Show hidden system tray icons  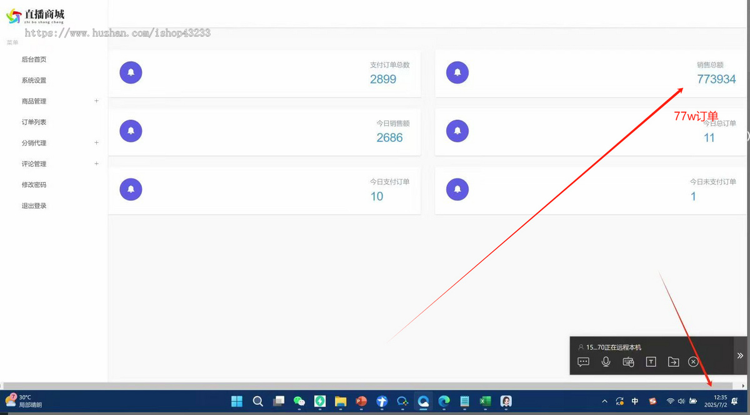pos(604,401)
